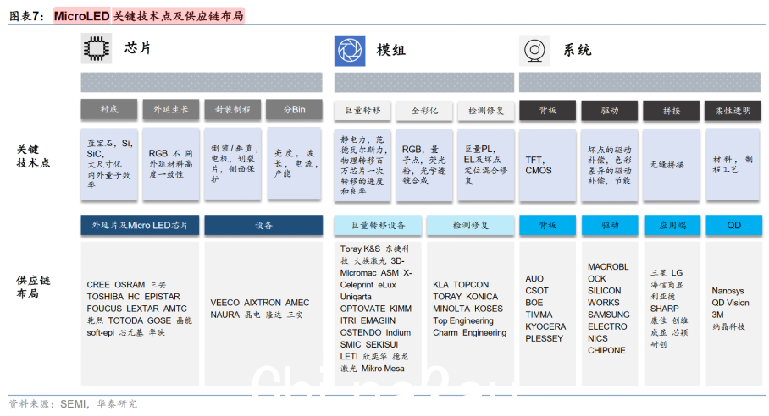Click QD Vision in the QD suppliers
Viewport: 769px width, 416px height.
[730, 303]
